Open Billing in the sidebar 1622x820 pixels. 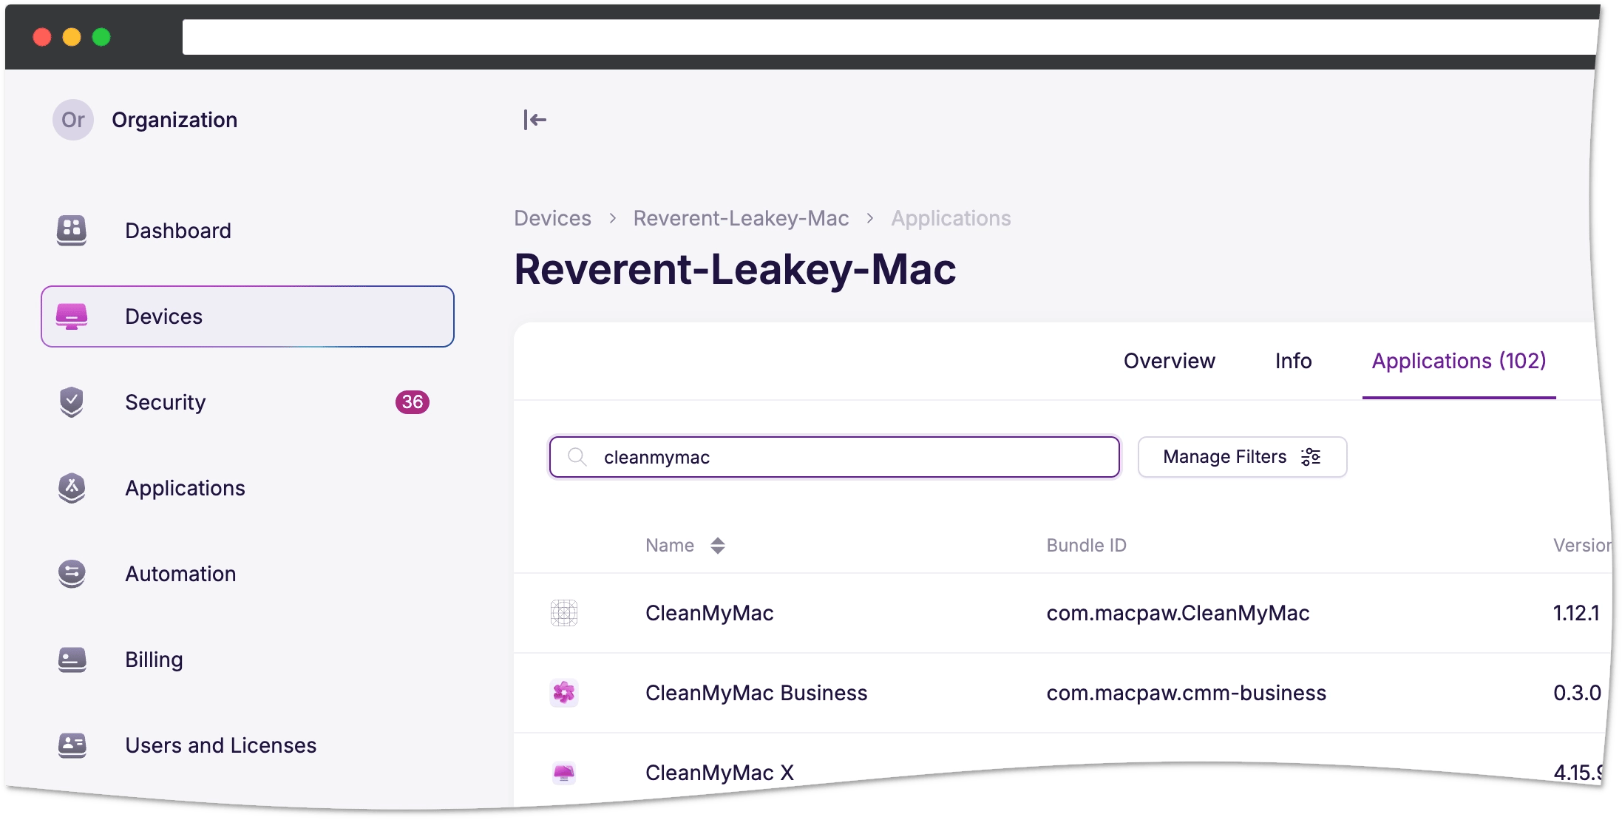pos(248,660)
